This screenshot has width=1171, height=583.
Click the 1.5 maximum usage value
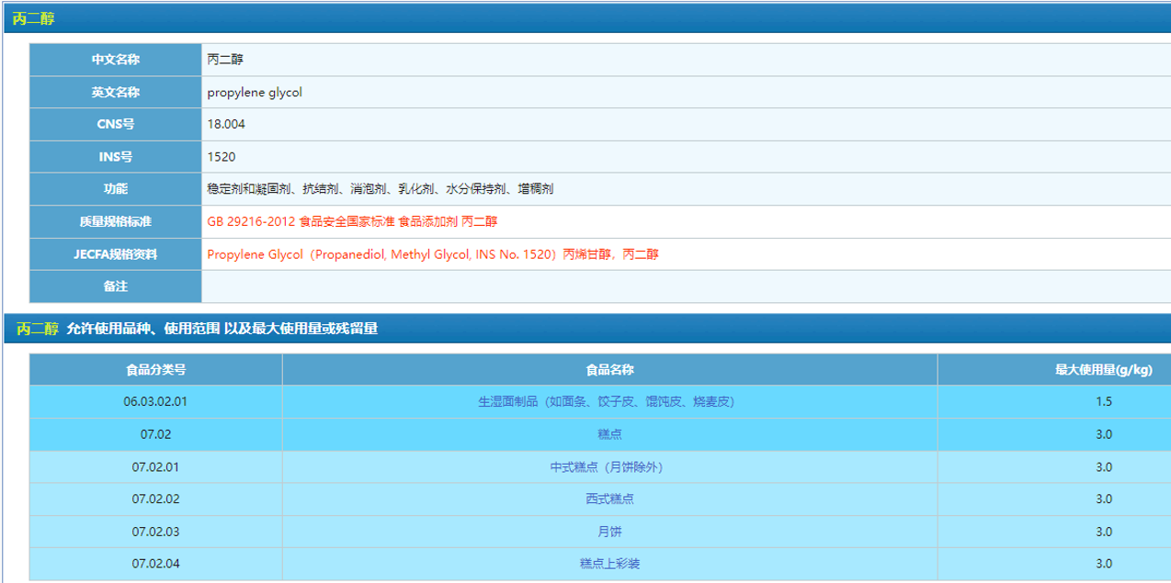(x=1103, y=401)
